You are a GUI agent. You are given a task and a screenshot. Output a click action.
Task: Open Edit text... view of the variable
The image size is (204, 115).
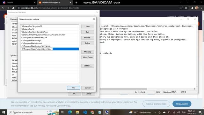pyautogui.click(x=88, y=66)
